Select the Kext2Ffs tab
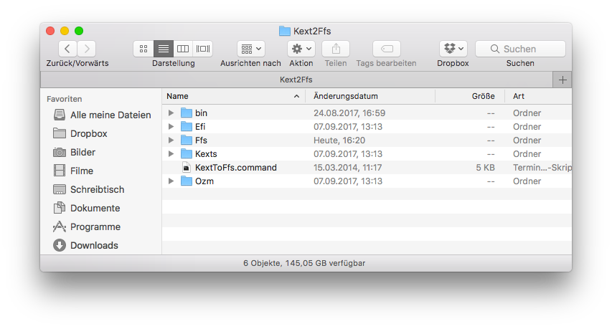 tap(296, 80)
